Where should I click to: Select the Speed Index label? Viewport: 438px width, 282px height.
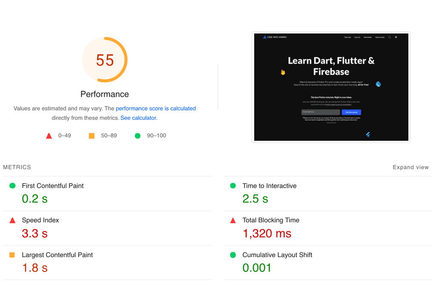click(x=40, y=220)
